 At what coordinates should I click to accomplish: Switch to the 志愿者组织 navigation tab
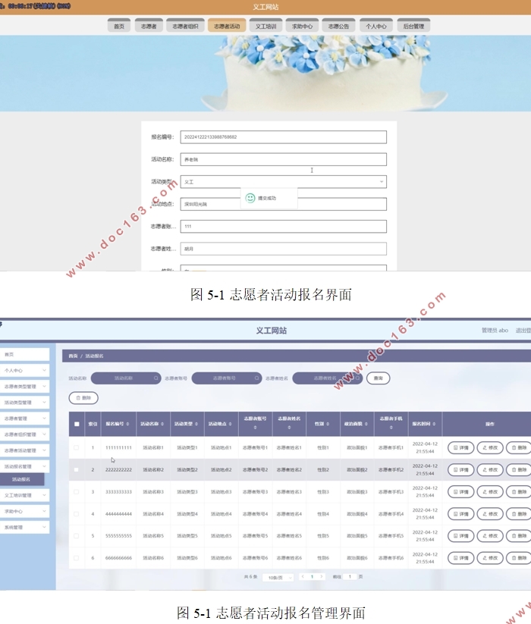(185, 26)
